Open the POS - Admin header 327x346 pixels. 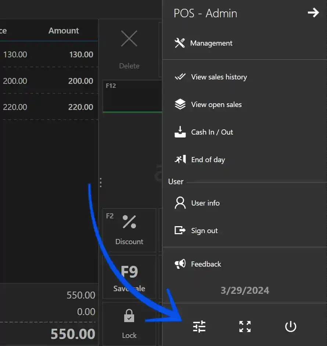pos(205,13)
